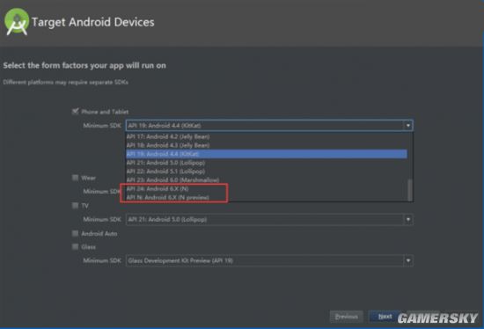Check the Glass checkbox

click(75, 246)
